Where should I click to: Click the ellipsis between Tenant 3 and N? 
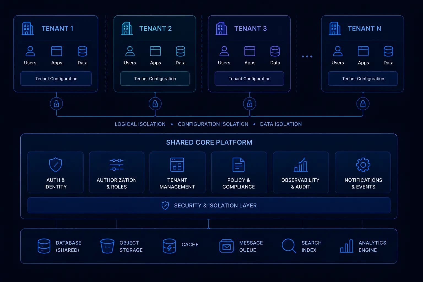pyautogui.click(x=307, y=56)
